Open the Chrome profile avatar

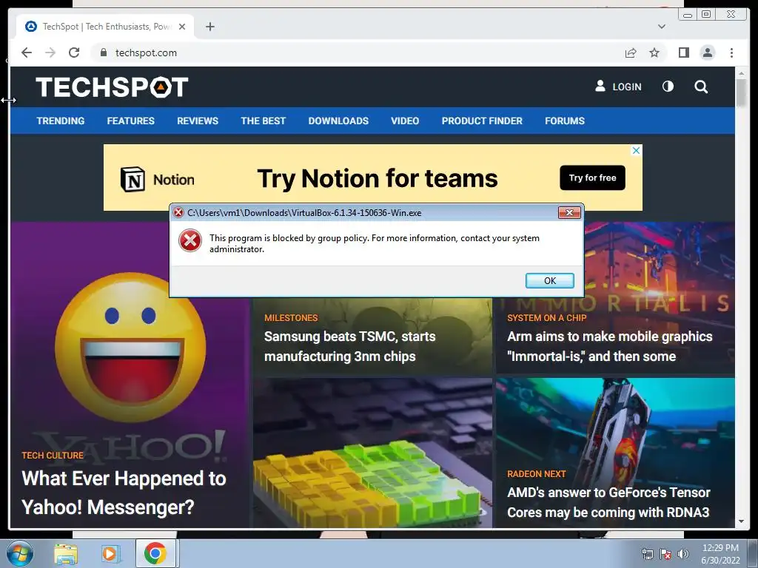pos(707,53)
